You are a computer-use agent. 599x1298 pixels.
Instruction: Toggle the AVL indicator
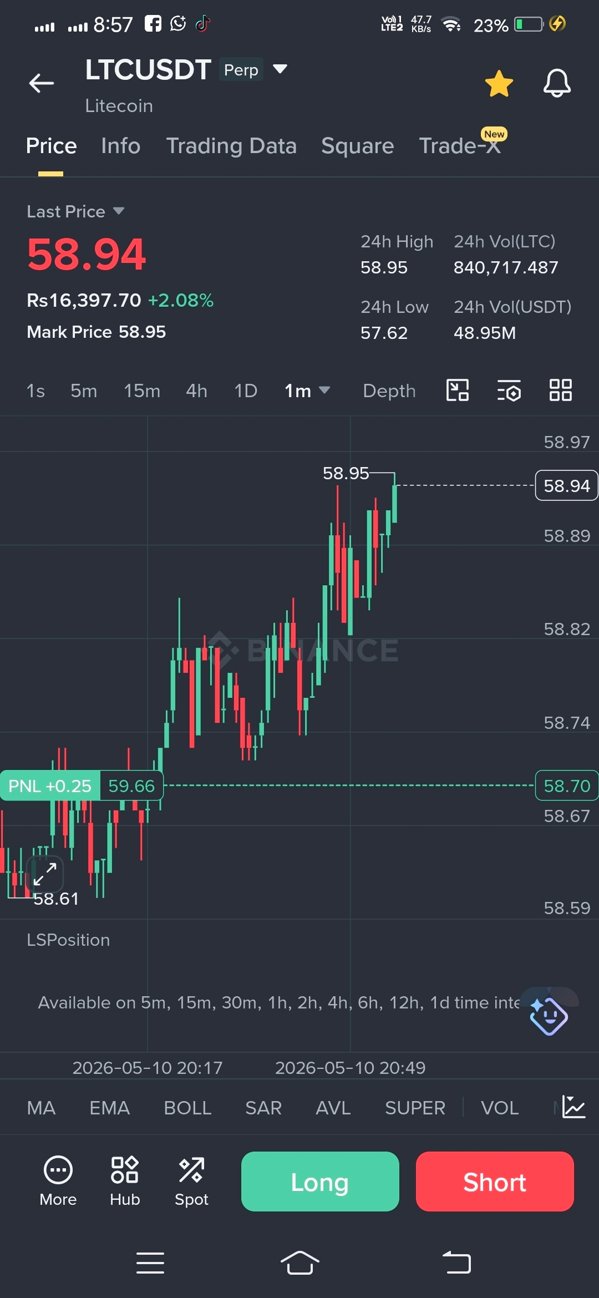[x=333, y=1108]
